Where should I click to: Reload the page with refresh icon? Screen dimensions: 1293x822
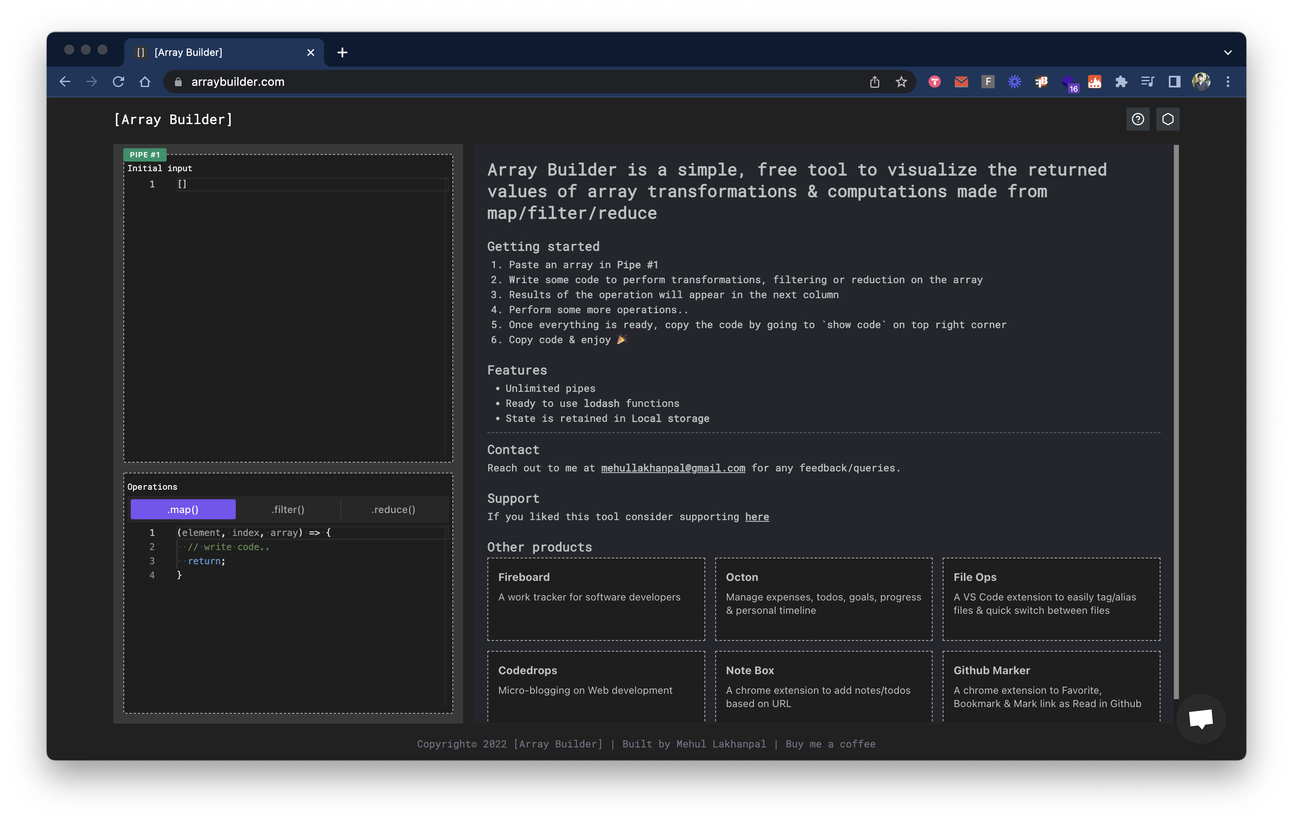pos(118,82)
